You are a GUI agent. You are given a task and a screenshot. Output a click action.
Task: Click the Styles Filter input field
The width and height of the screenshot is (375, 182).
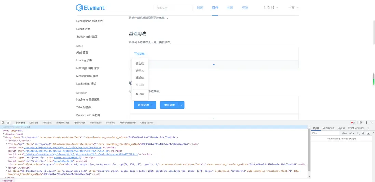pos(325,133)
